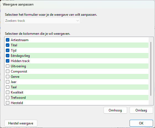
Task: Move selected column down with Omlaag
Action: 141,110
